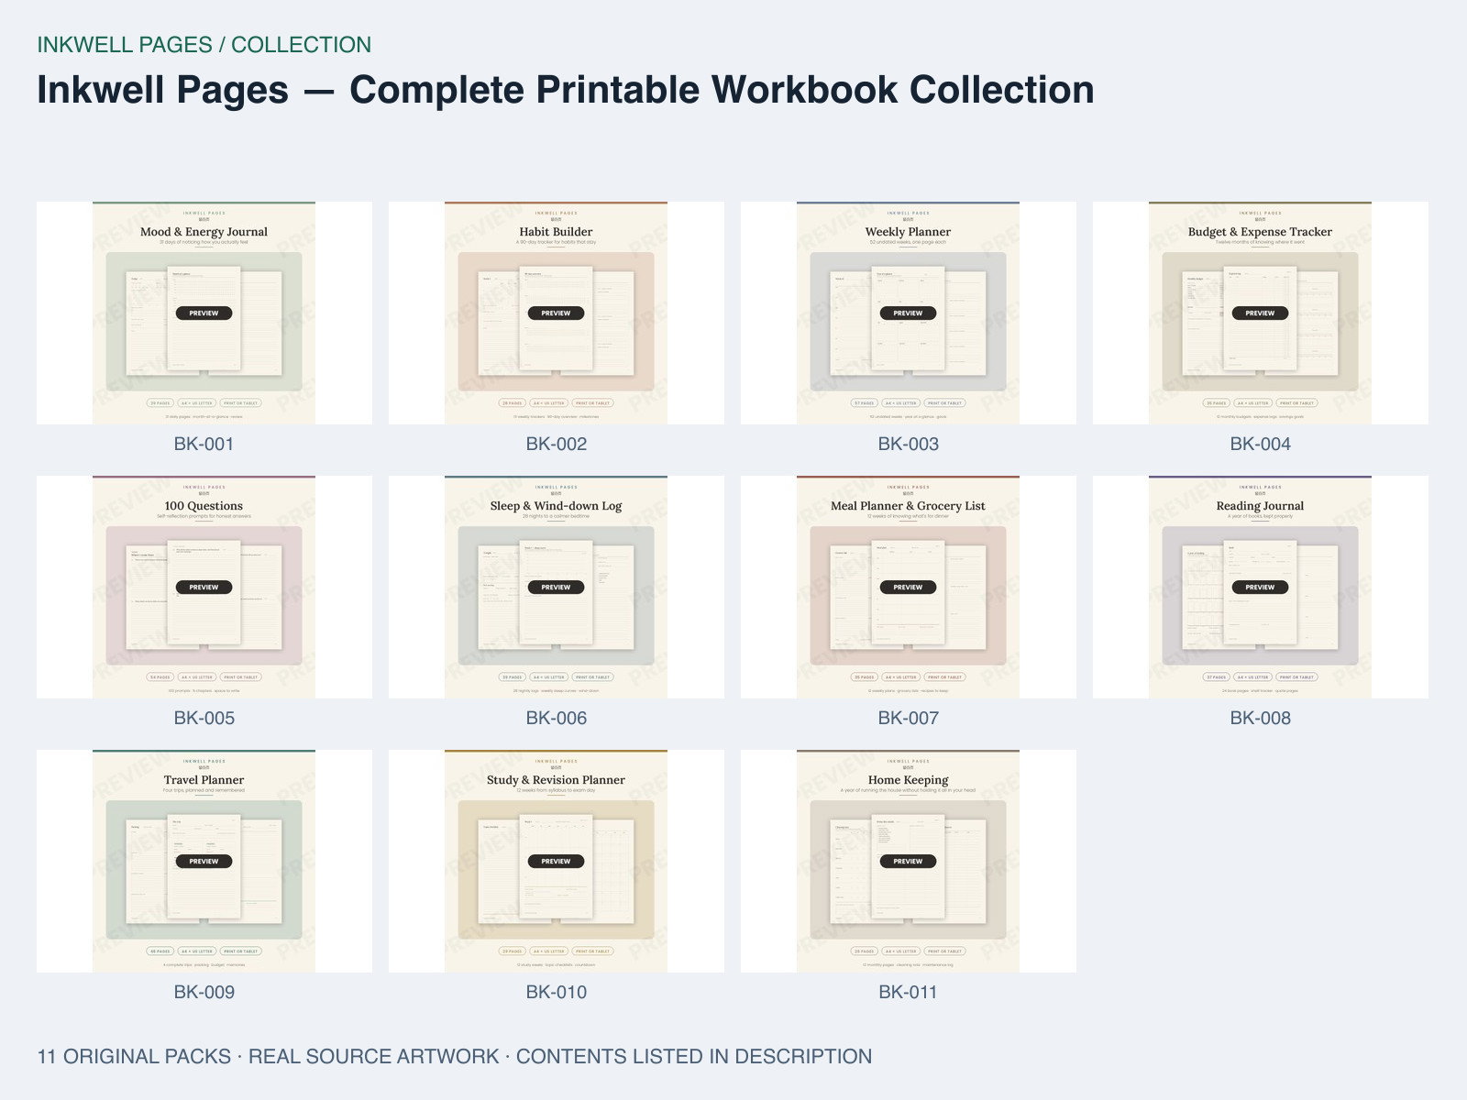Viewport: 1467px width, 1100px height.
Task: Click 'PRINT OR TABLET' tag on Habit Builder cover
Action: coord(592,403)
